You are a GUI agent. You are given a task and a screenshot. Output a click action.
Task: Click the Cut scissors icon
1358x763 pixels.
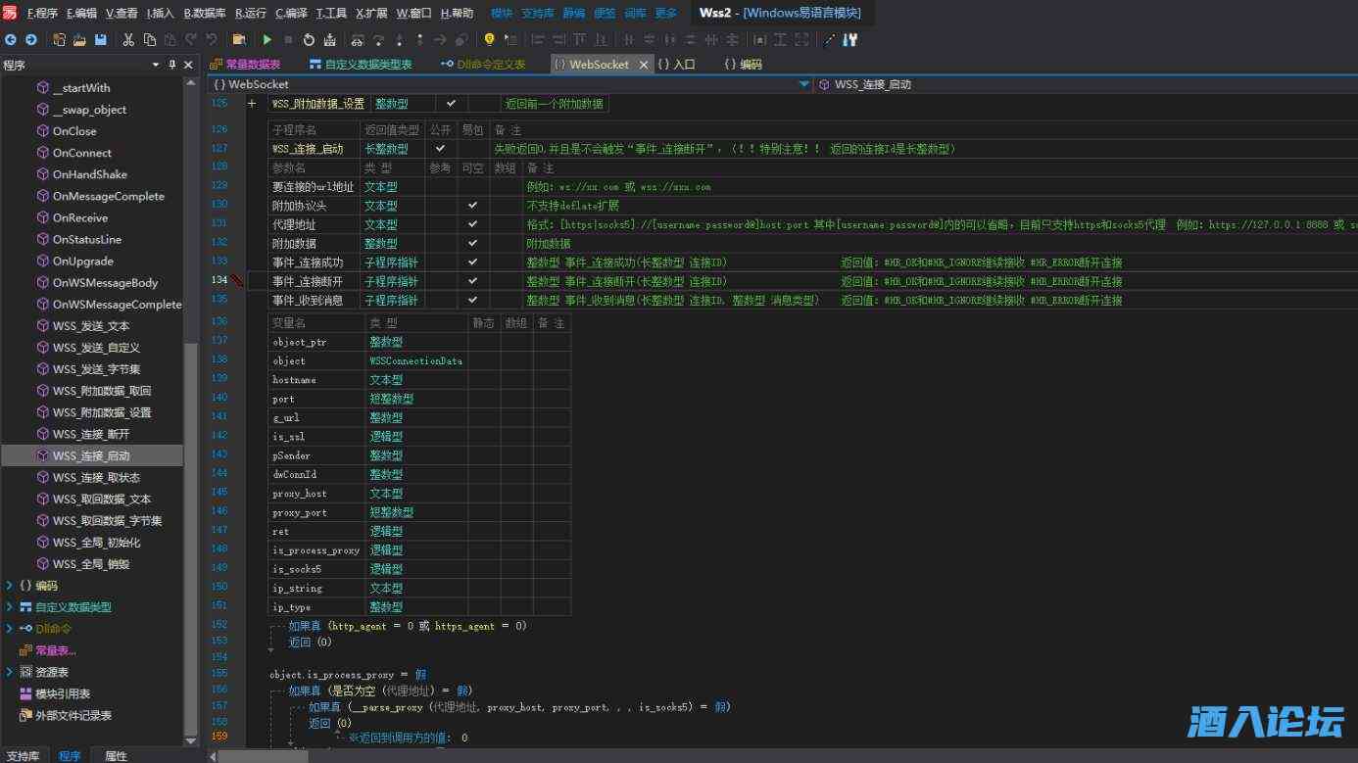click(128, 40)
